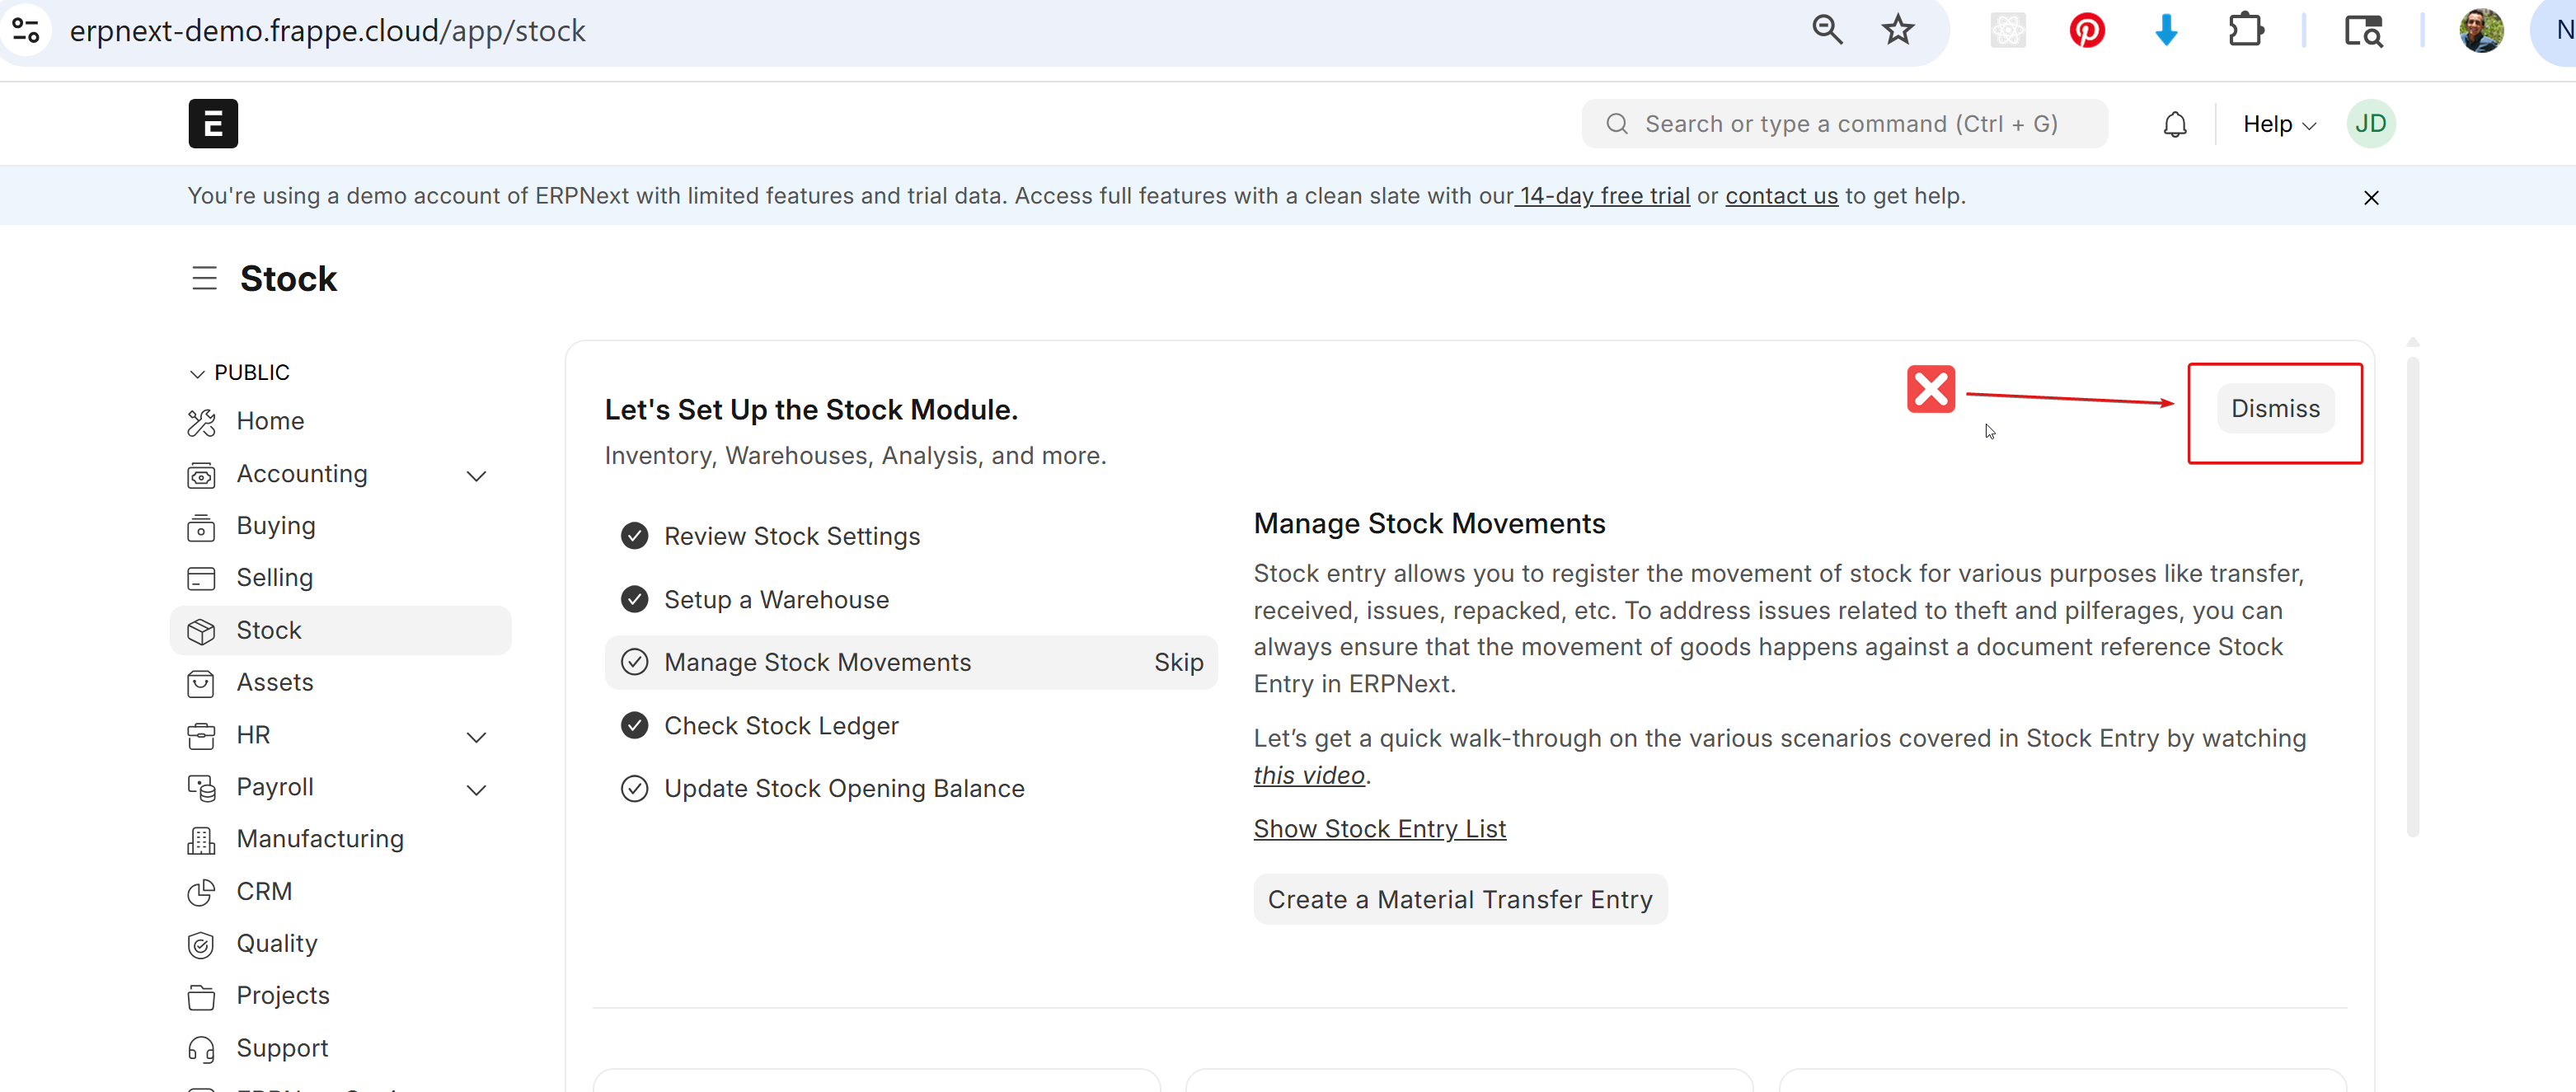The width and height of the screenshot is (2576, 1092).
Task: Click the ERPNext logo icon
Action: coord(213,124)
